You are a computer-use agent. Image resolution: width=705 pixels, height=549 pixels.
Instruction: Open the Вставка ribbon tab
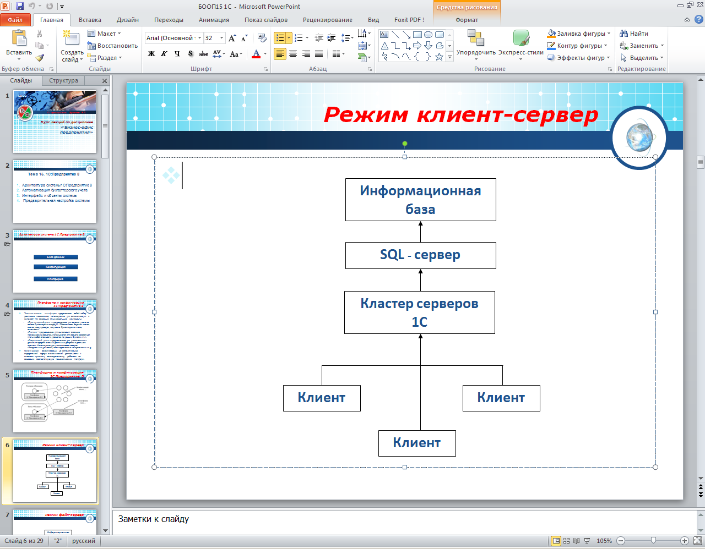(x=90, y=20)
